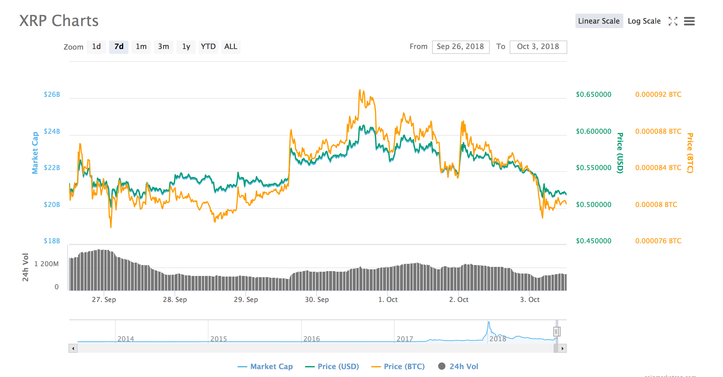Switch to Log Scale
The width and height of the screenshot is (723, 377).
coord(644,21)
